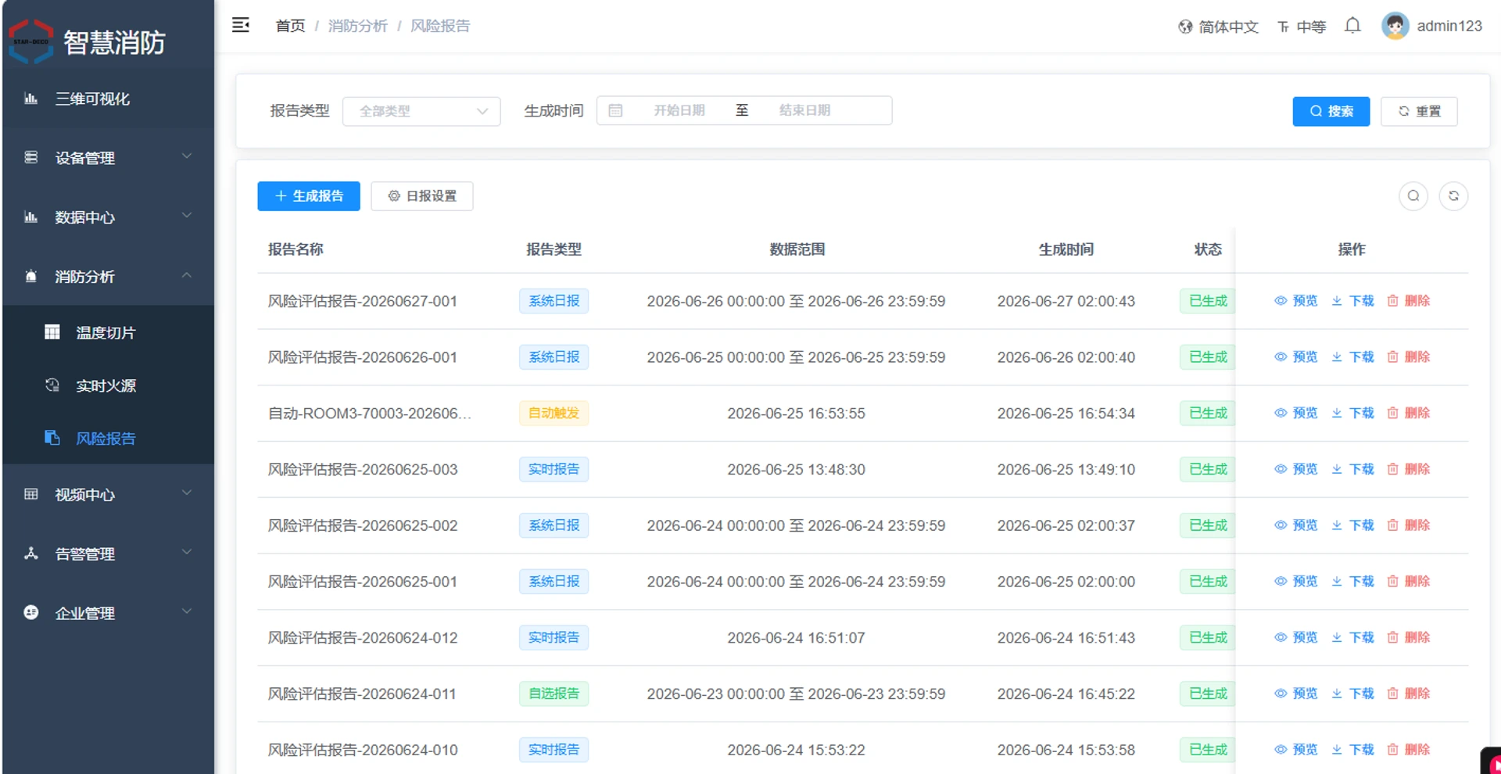Click the 生成时间 column header
This screenshot has width=1501, height=774.
point(1066,249)
